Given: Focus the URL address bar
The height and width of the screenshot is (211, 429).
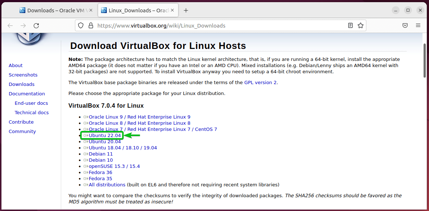Looking at the screenshot, I should point(220,25).
